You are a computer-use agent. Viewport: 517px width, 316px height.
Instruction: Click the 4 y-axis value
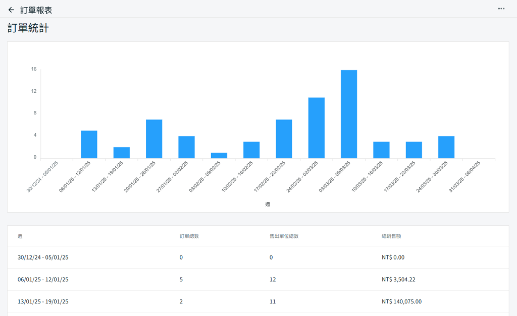35,135
